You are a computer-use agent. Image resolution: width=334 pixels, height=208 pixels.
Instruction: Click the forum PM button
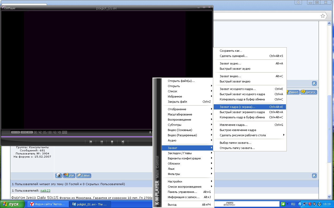point(69,175)
